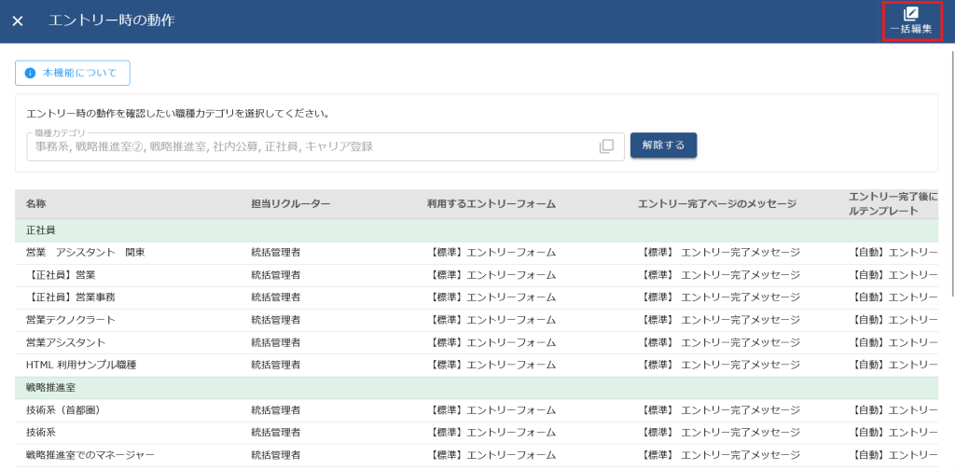Screen dimensions: 955x470
Task: Click the 【正社員】営業事務 job name
Action: pyautogui.click(x=71, y=297)
